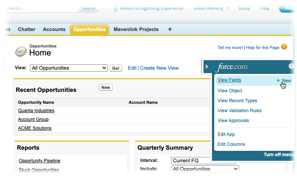The image size is (297, 183).
Task: Click Opportunity Name column header
Action: pos(36,102)
